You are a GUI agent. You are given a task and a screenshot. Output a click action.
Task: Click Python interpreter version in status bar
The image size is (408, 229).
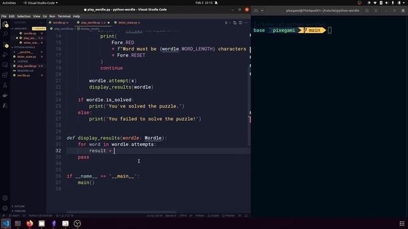pos(40,216)
